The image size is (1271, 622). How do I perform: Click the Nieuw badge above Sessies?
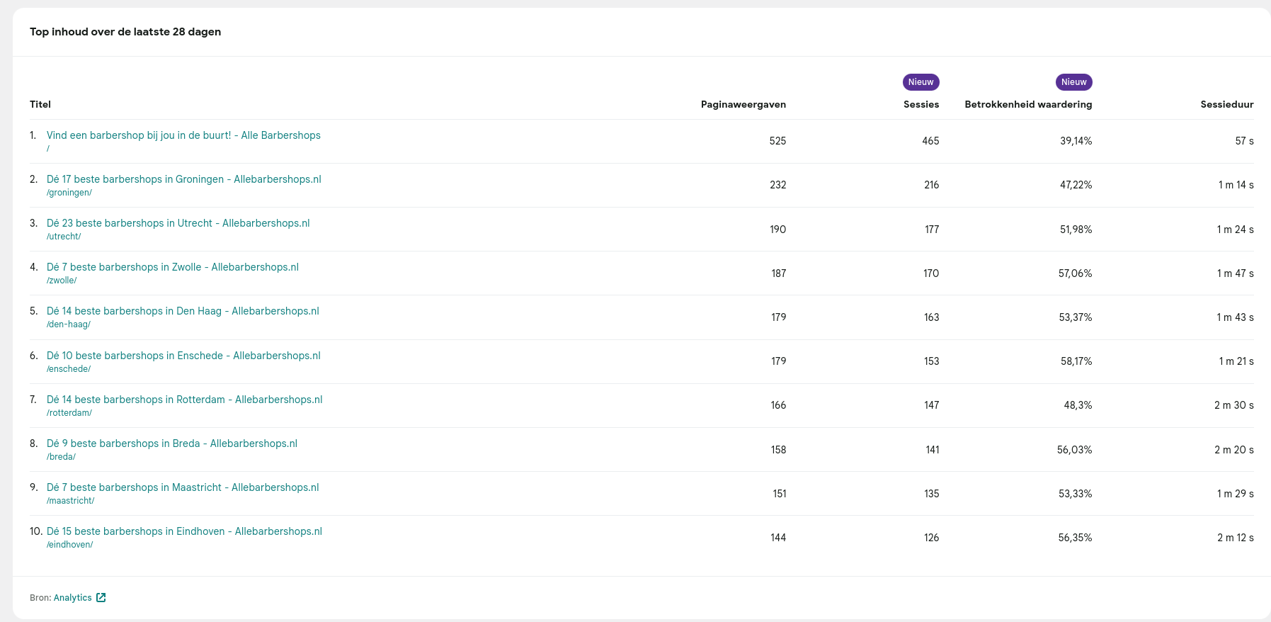pos(921,82)
